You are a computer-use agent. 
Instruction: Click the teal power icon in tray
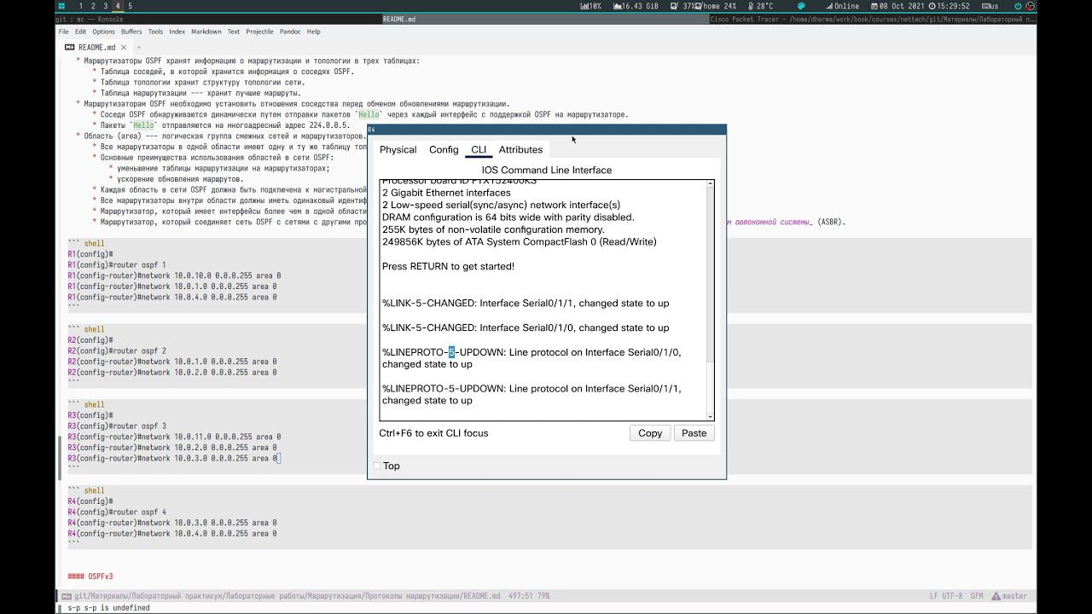1018,6
